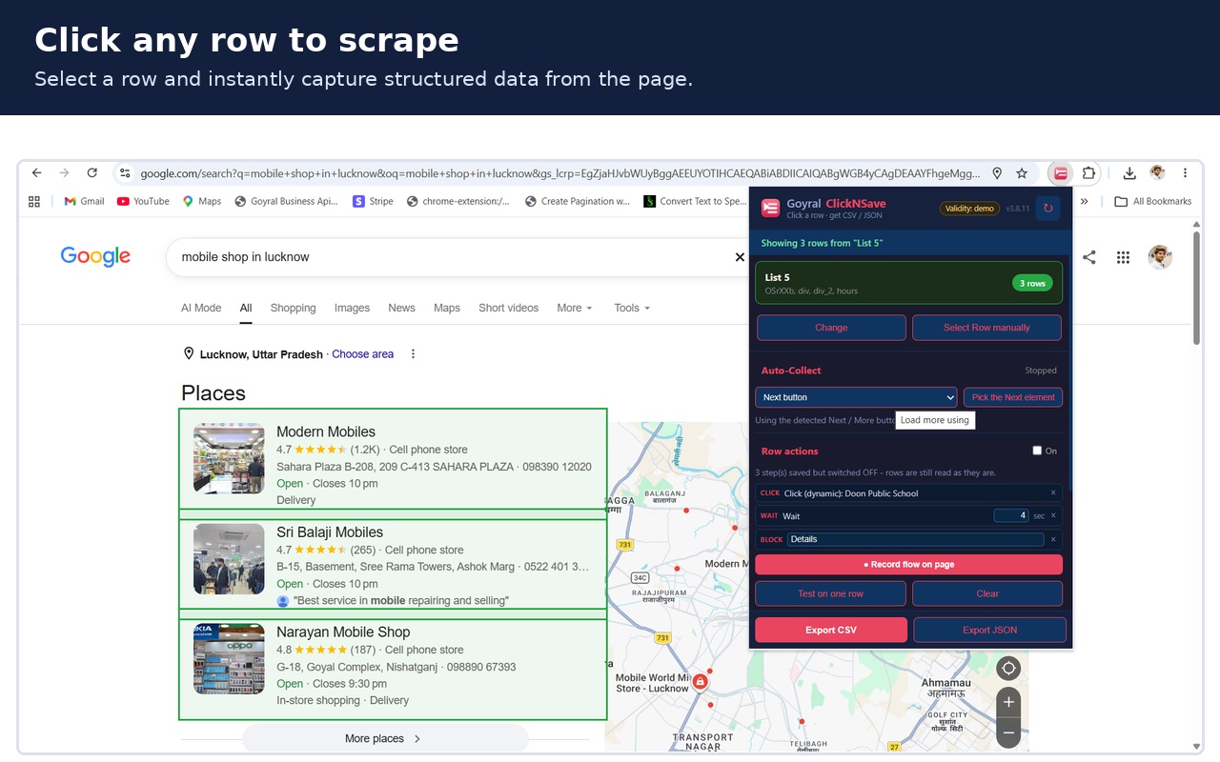Open the Chrome three-dot menu
The image size is (1220, 762).
click(x=1185, y=173)
